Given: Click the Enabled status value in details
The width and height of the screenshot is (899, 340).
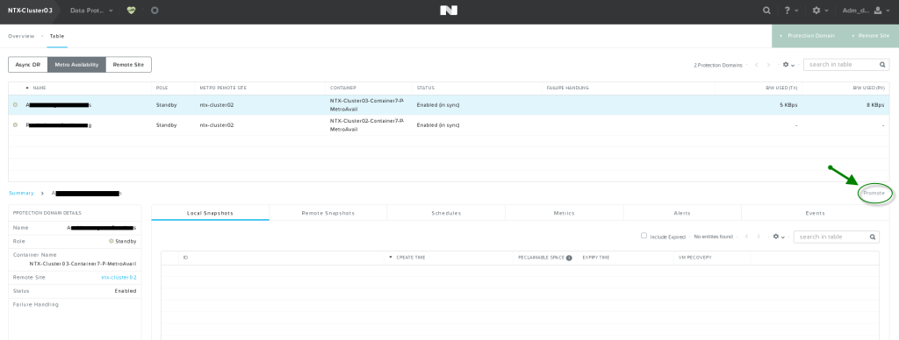Looking at the screenshot, I should [x=126, y=291].
